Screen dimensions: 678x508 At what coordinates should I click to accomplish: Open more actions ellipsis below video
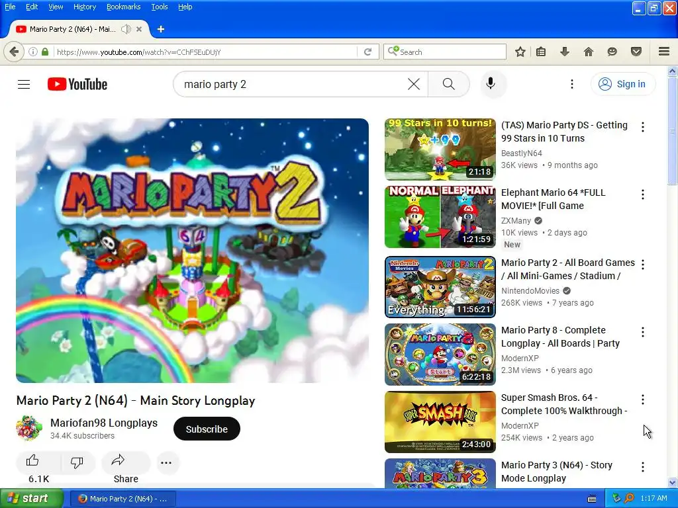(166, 462)
